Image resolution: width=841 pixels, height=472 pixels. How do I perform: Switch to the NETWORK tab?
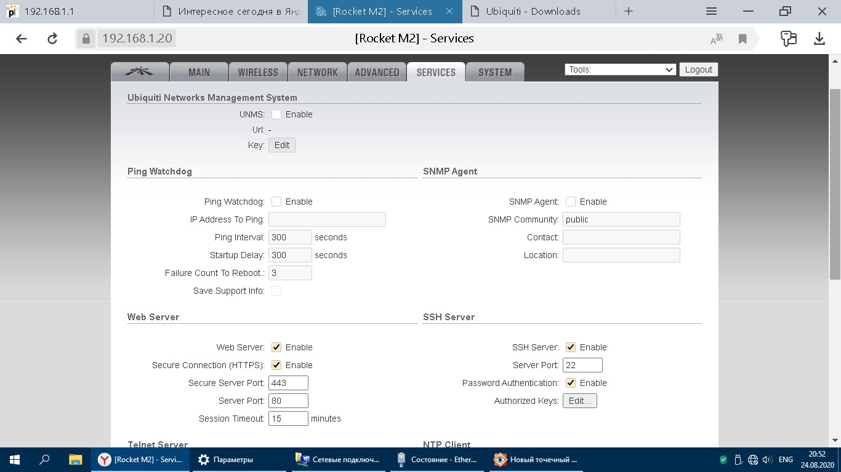[x=317, y=72]
